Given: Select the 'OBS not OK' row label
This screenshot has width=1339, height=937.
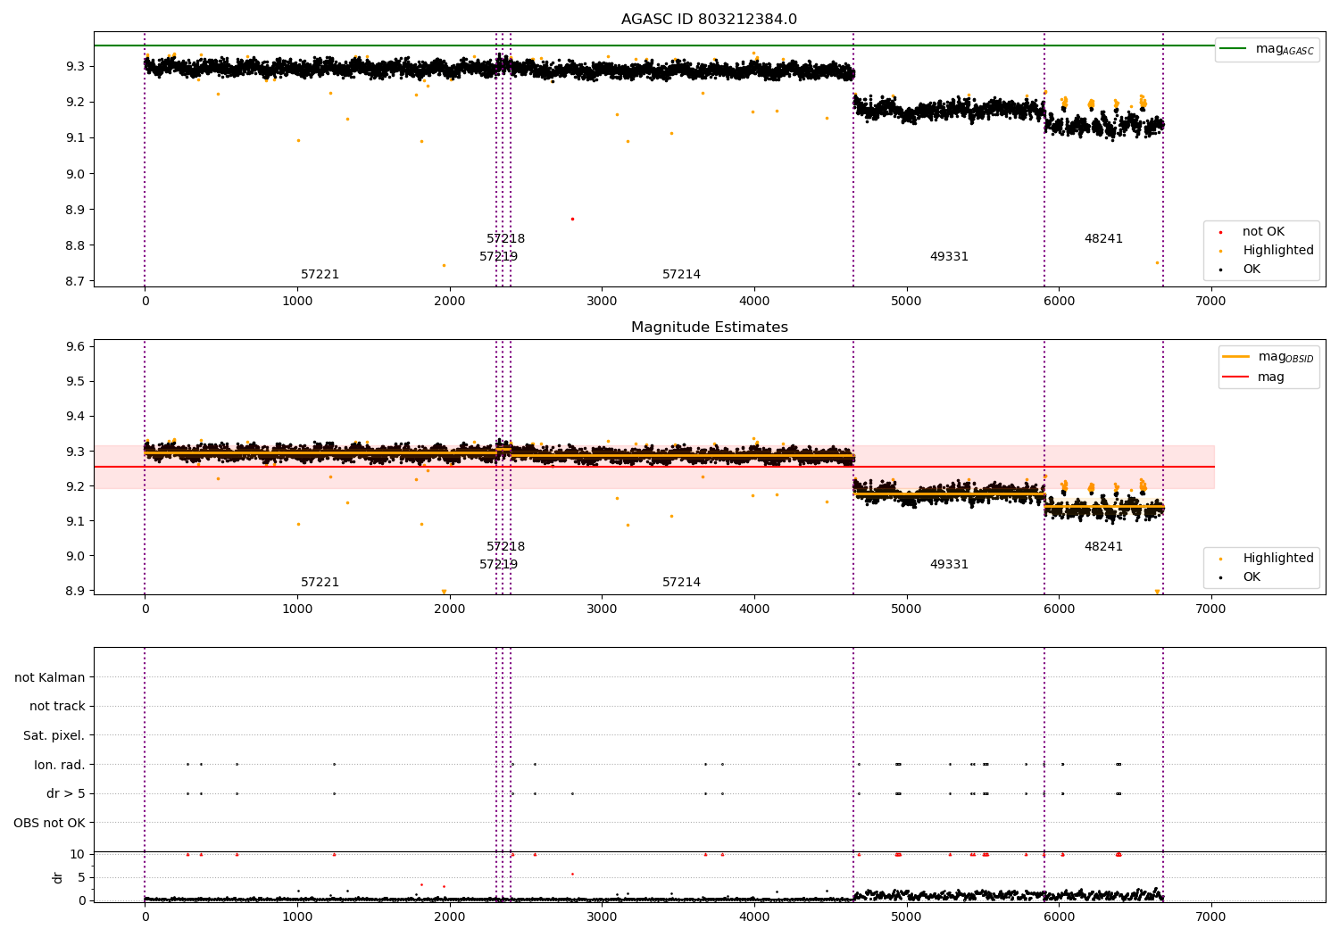Looking at the screenshot, I should click(x=49, y=823).
